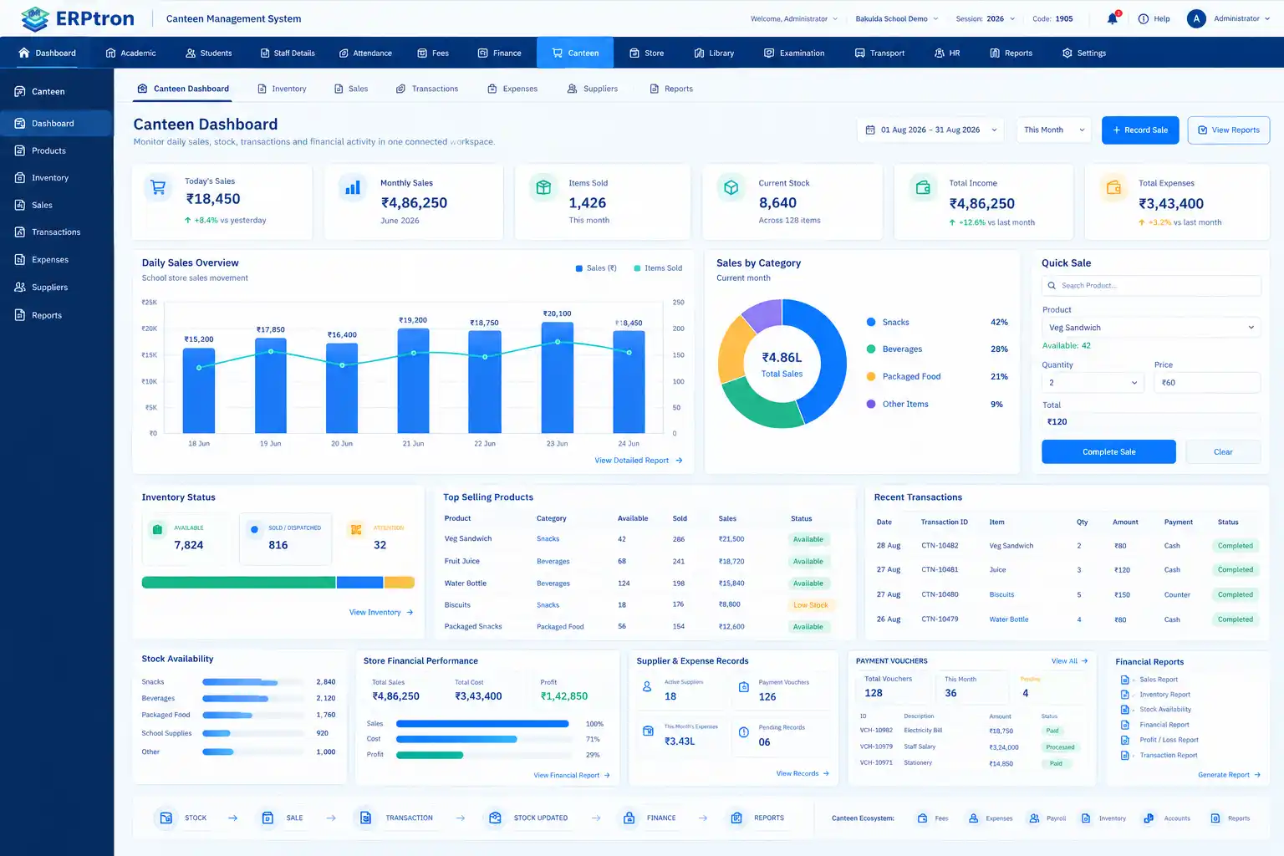Click the Canteen icon in the top navigation
1284x856 pixels.
pyautogui.click(x=558, y=53)
